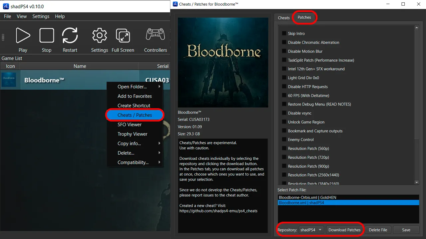Click the Restart icon in the toolbar
Image resolution: width=426 pixels, height=239 pixels.
click(x=70, y=36)
